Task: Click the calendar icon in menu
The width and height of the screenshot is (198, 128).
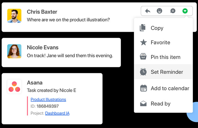Action: [x=143, y=88]
